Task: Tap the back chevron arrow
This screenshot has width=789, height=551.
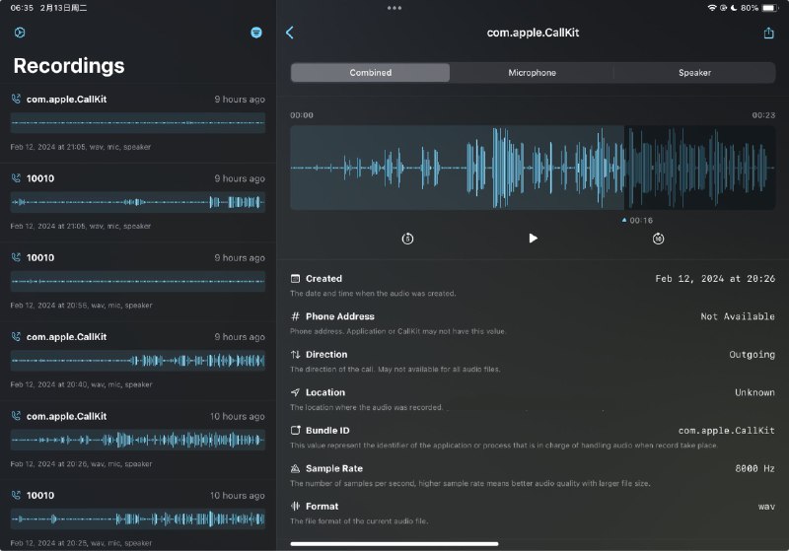Action: pyautogui.click(x=290, y=33)
